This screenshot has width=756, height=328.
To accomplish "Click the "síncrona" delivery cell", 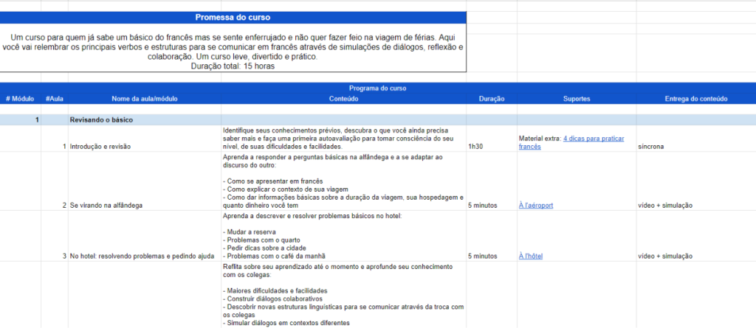I will (x=652, y=147).
